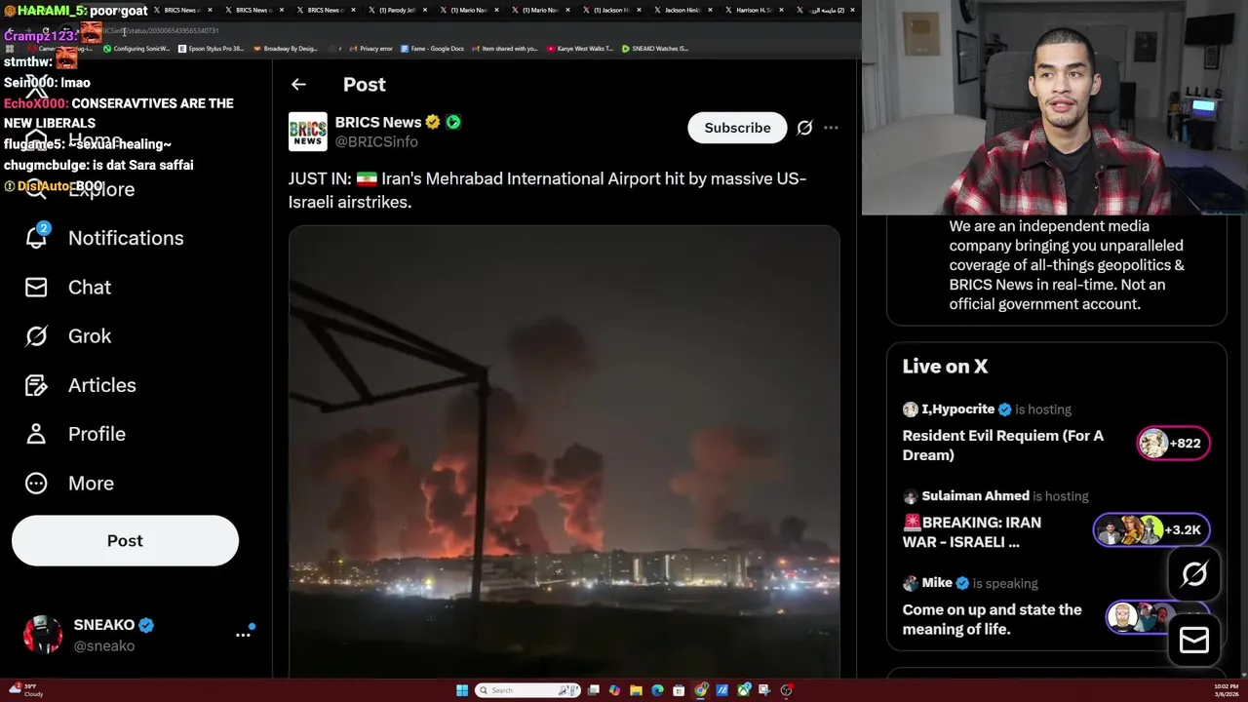1248x702 pixels.
Task: Click the 'Live on X' heading
Action: 945,367
